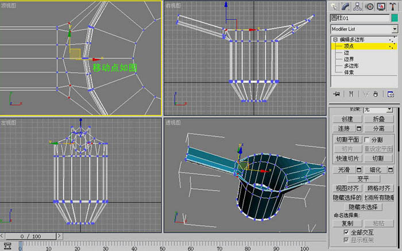Click the key mode icon at bottom-left
The image size is (402, 251).
tap(7, 246)
